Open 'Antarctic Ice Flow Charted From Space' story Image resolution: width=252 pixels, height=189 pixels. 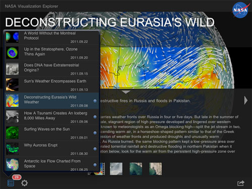point(52,164)
